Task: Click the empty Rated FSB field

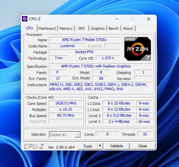Action: (66, 121)
